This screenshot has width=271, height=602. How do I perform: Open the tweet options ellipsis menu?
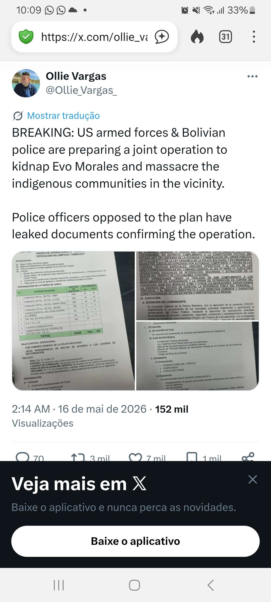[x=252, y=77]
